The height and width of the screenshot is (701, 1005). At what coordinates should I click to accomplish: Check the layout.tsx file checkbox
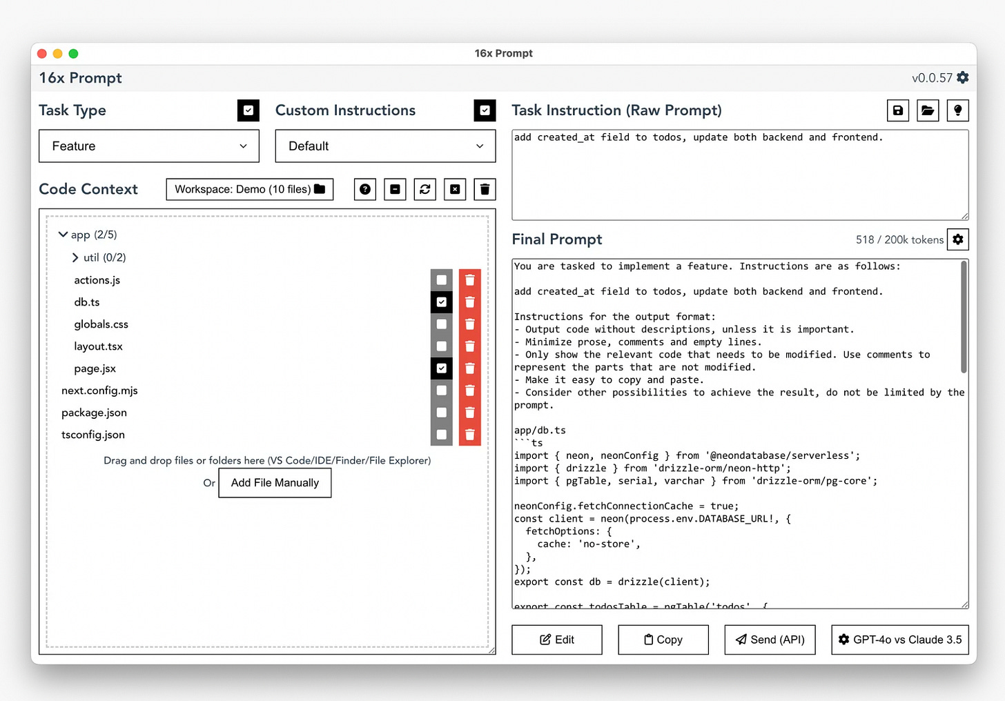pos(442,346)
